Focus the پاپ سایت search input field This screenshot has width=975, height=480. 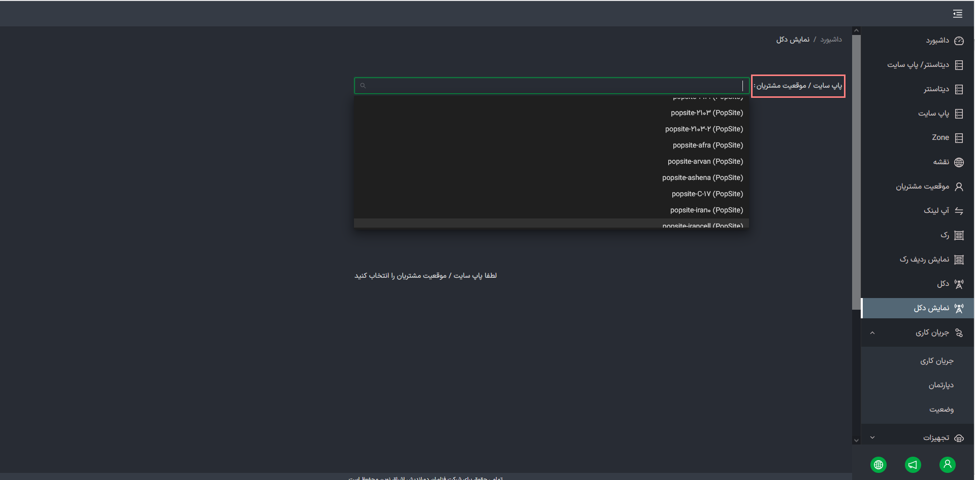pyautogui.click(x=551, y=86)
